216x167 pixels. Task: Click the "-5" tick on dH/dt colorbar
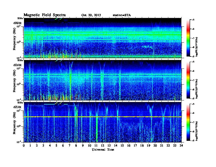point(193,20)
